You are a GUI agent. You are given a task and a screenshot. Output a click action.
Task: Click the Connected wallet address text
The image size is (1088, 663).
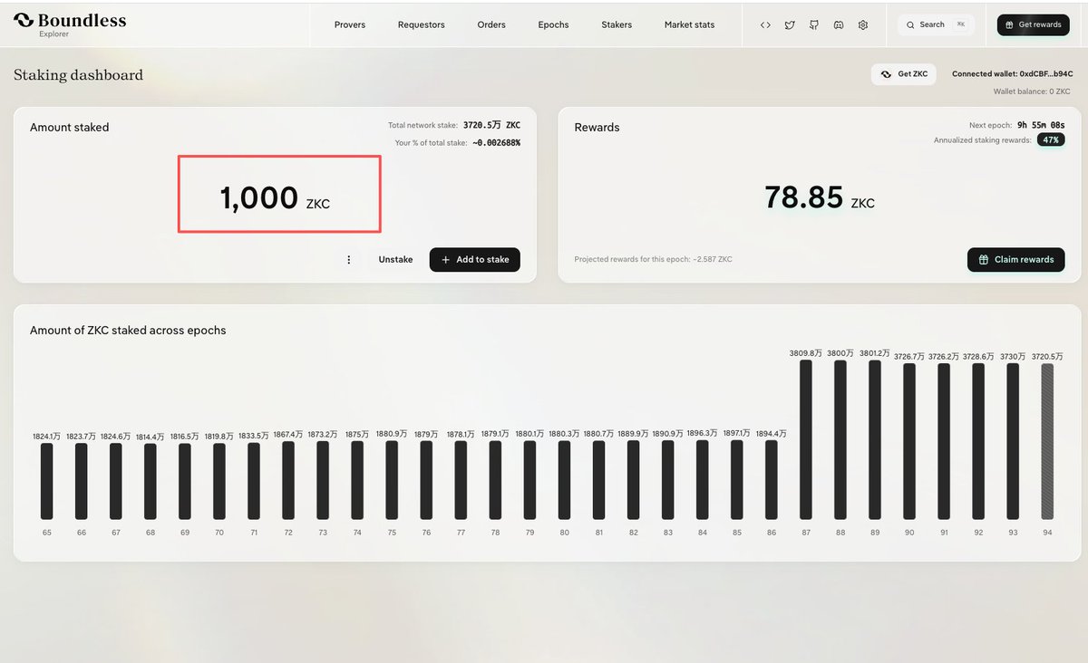[1013, 74]
